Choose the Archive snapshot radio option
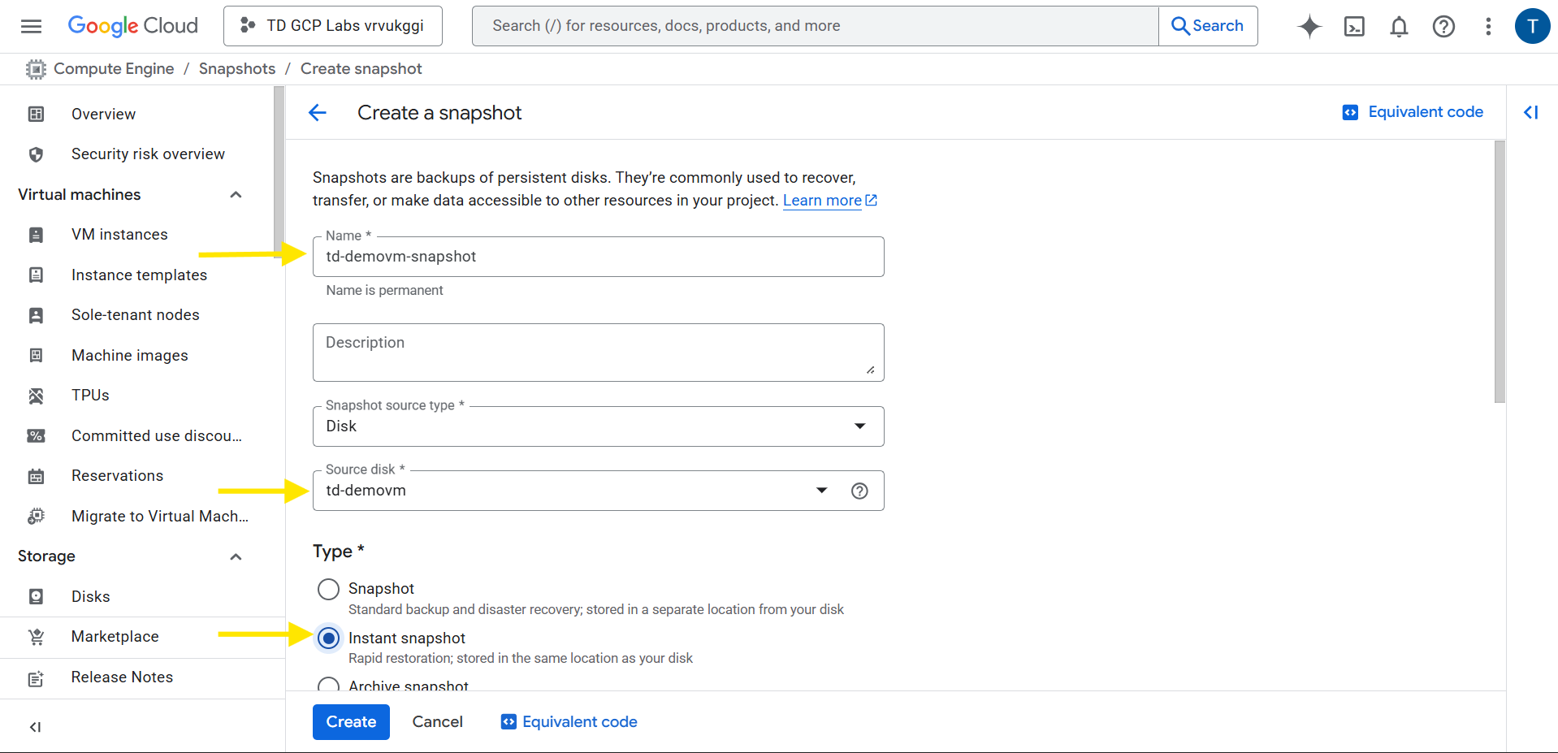1558x753 pixels. 328,685
